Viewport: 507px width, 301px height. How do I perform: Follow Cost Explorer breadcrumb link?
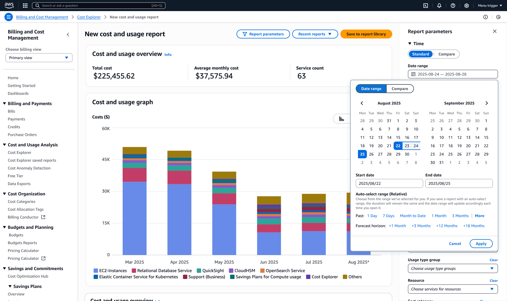[89, 17]
